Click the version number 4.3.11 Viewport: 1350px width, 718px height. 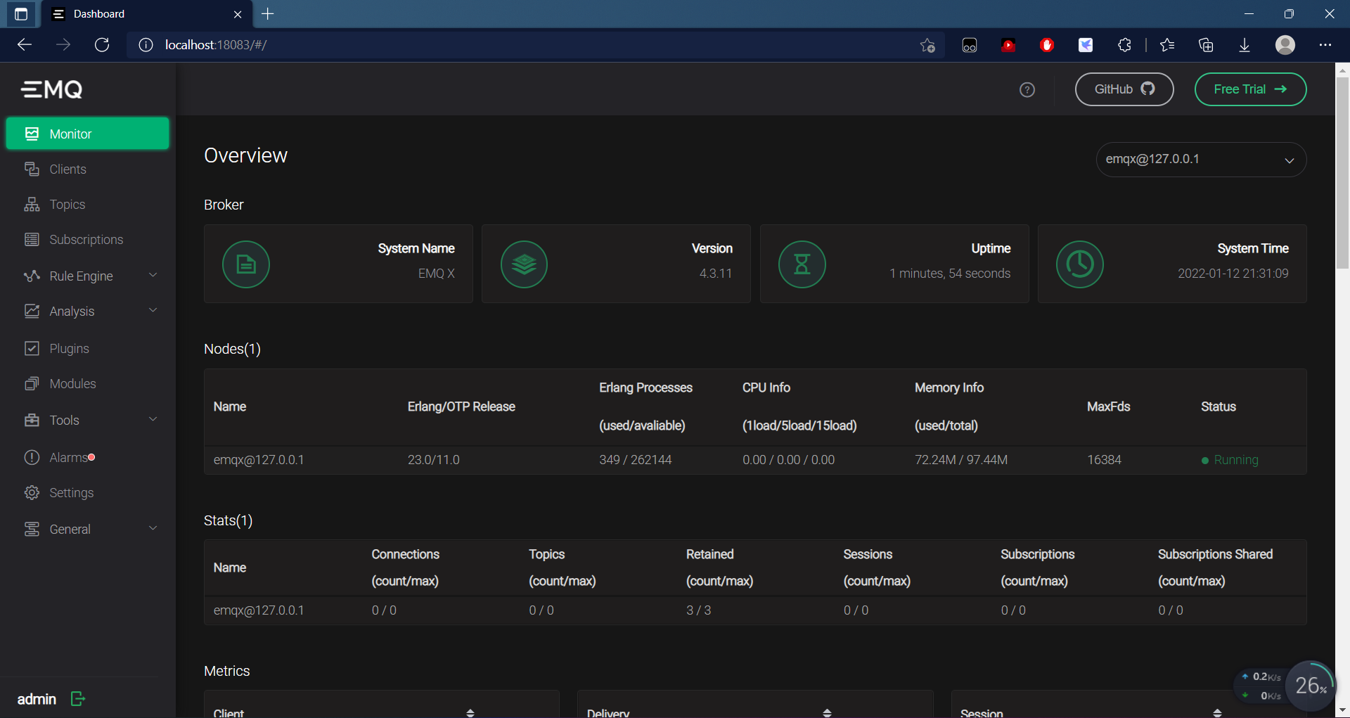[x=716, y=274]
